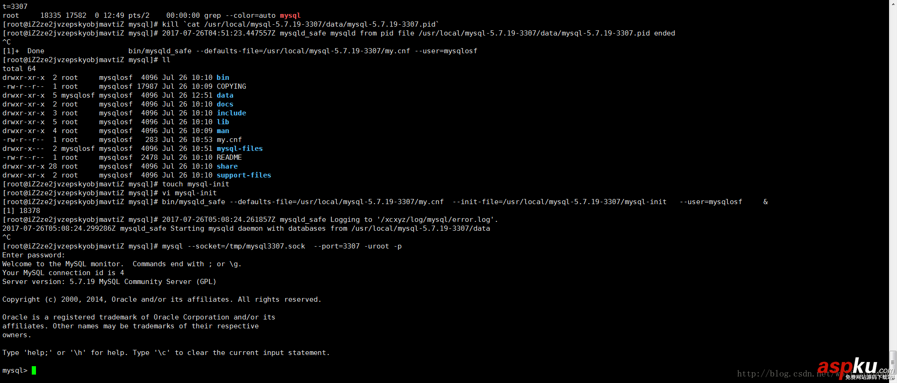Click the share directory entry
This screenshot has width=897, height=383.
[x=227, y=166]
